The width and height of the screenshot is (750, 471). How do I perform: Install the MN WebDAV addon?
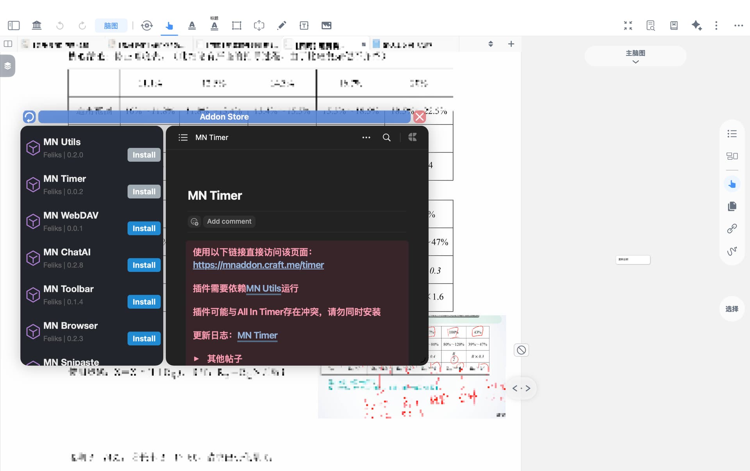point(144,228)
